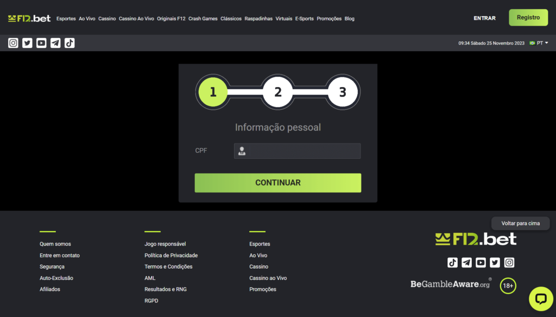
Task: Open Cassino ao Vivo footer link
Action: [x=268, y=278]
